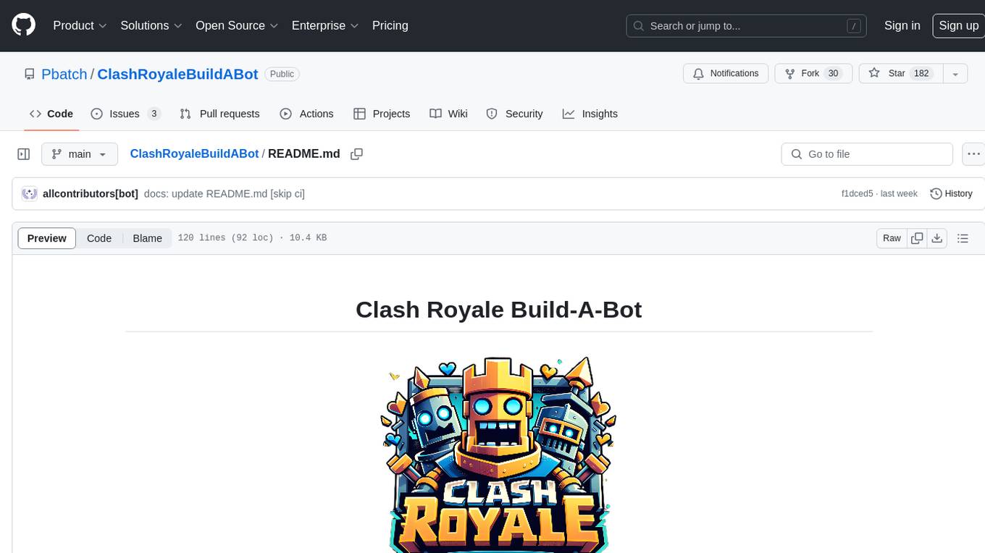
Task: Switch to the Wiki tab
Action: (448, 114)
